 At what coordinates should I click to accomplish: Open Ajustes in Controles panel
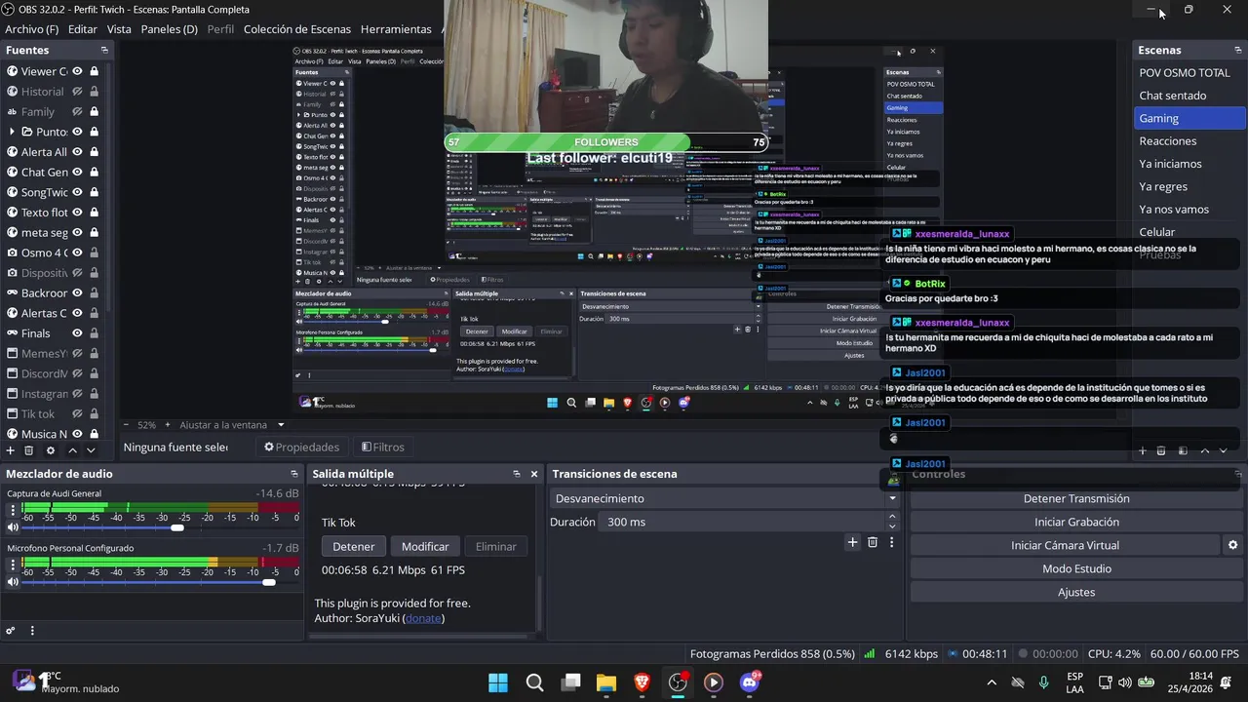click(1076, 592)
